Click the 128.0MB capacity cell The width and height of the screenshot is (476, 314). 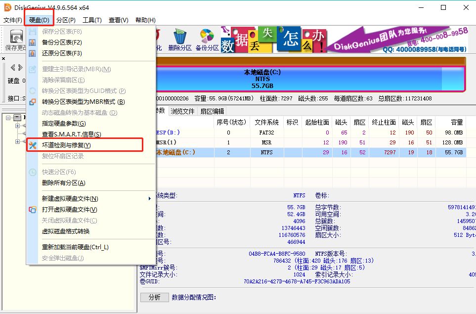pos(452,142)
